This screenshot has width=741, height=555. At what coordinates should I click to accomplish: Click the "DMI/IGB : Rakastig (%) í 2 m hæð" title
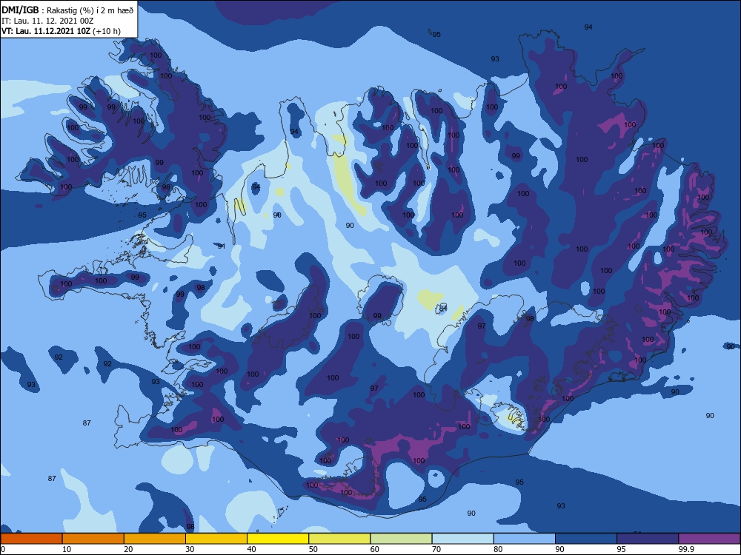tap(67, 10)
